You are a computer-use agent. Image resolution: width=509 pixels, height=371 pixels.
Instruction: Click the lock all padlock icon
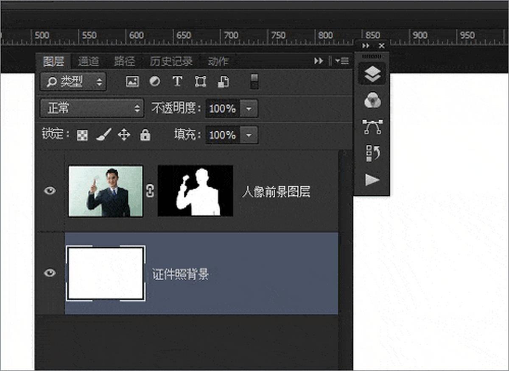pyautogui.click(x=145, y=135)
